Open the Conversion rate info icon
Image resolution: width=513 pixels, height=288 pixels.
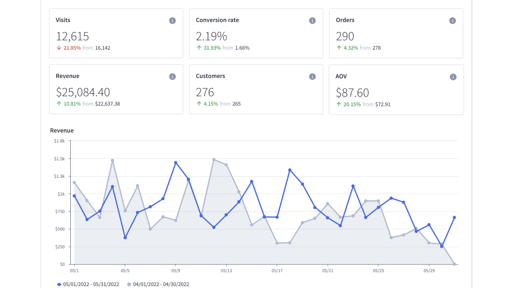pos(312,21)
